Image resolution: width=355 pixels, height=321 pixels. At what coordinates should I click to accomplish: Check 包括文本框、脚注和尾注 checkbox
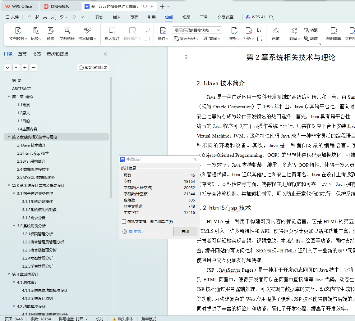tap(124, 222)
